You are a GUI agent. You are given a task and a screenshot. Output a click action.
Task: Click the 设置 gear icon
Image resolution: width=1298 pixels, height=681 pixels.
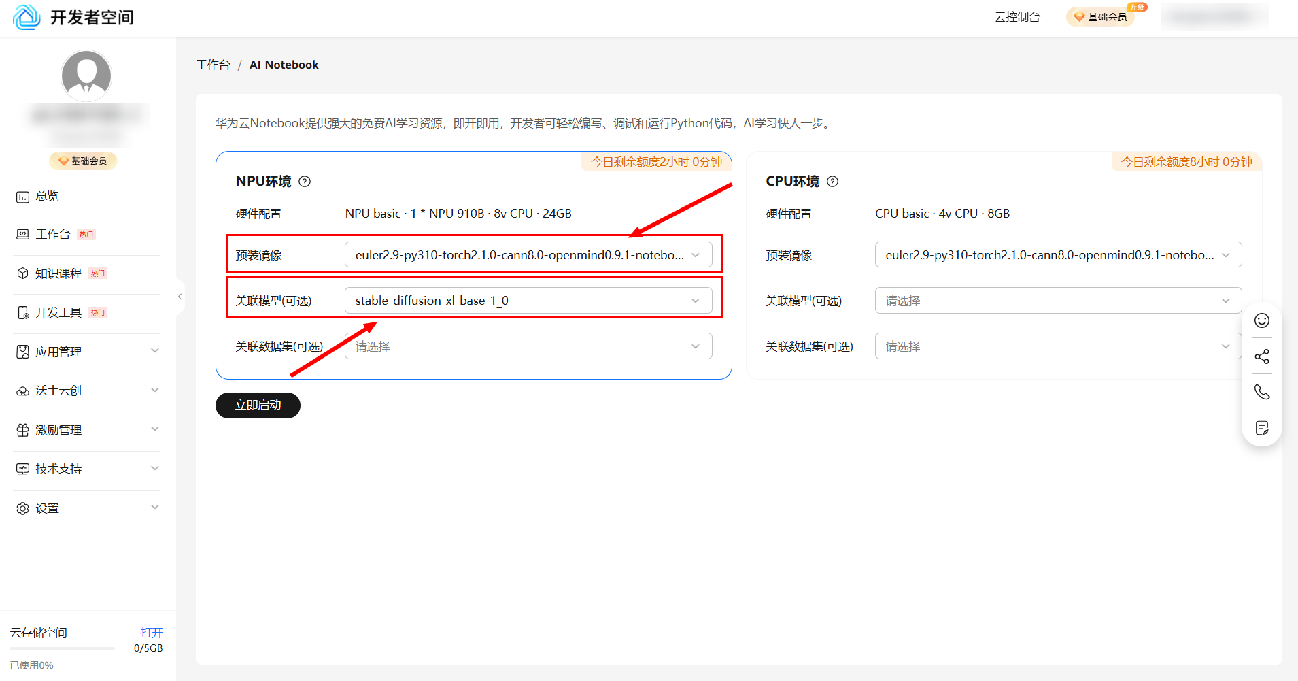tap(22, 508)
